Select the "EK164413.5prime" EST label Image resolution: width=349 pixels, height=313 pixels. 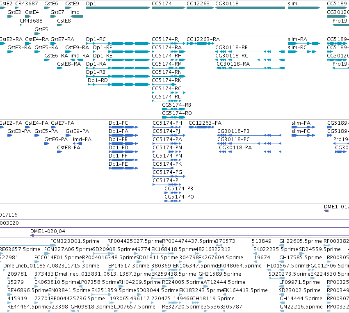tap(245, 290)
